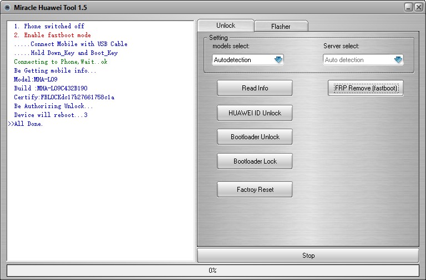Image resolution: width=426 pixels, height=280 pixels.
Task: Click the Bootloader Lock button
Action: pos(255,161)
